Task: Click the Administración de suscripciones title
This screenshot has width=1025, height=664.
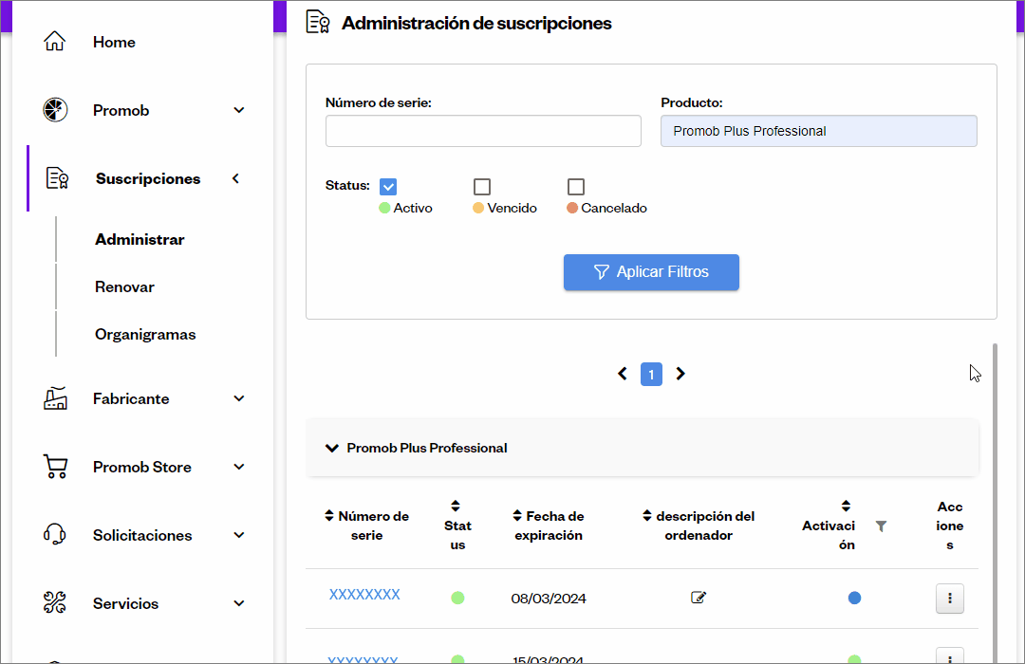Action: click(476, 23)
